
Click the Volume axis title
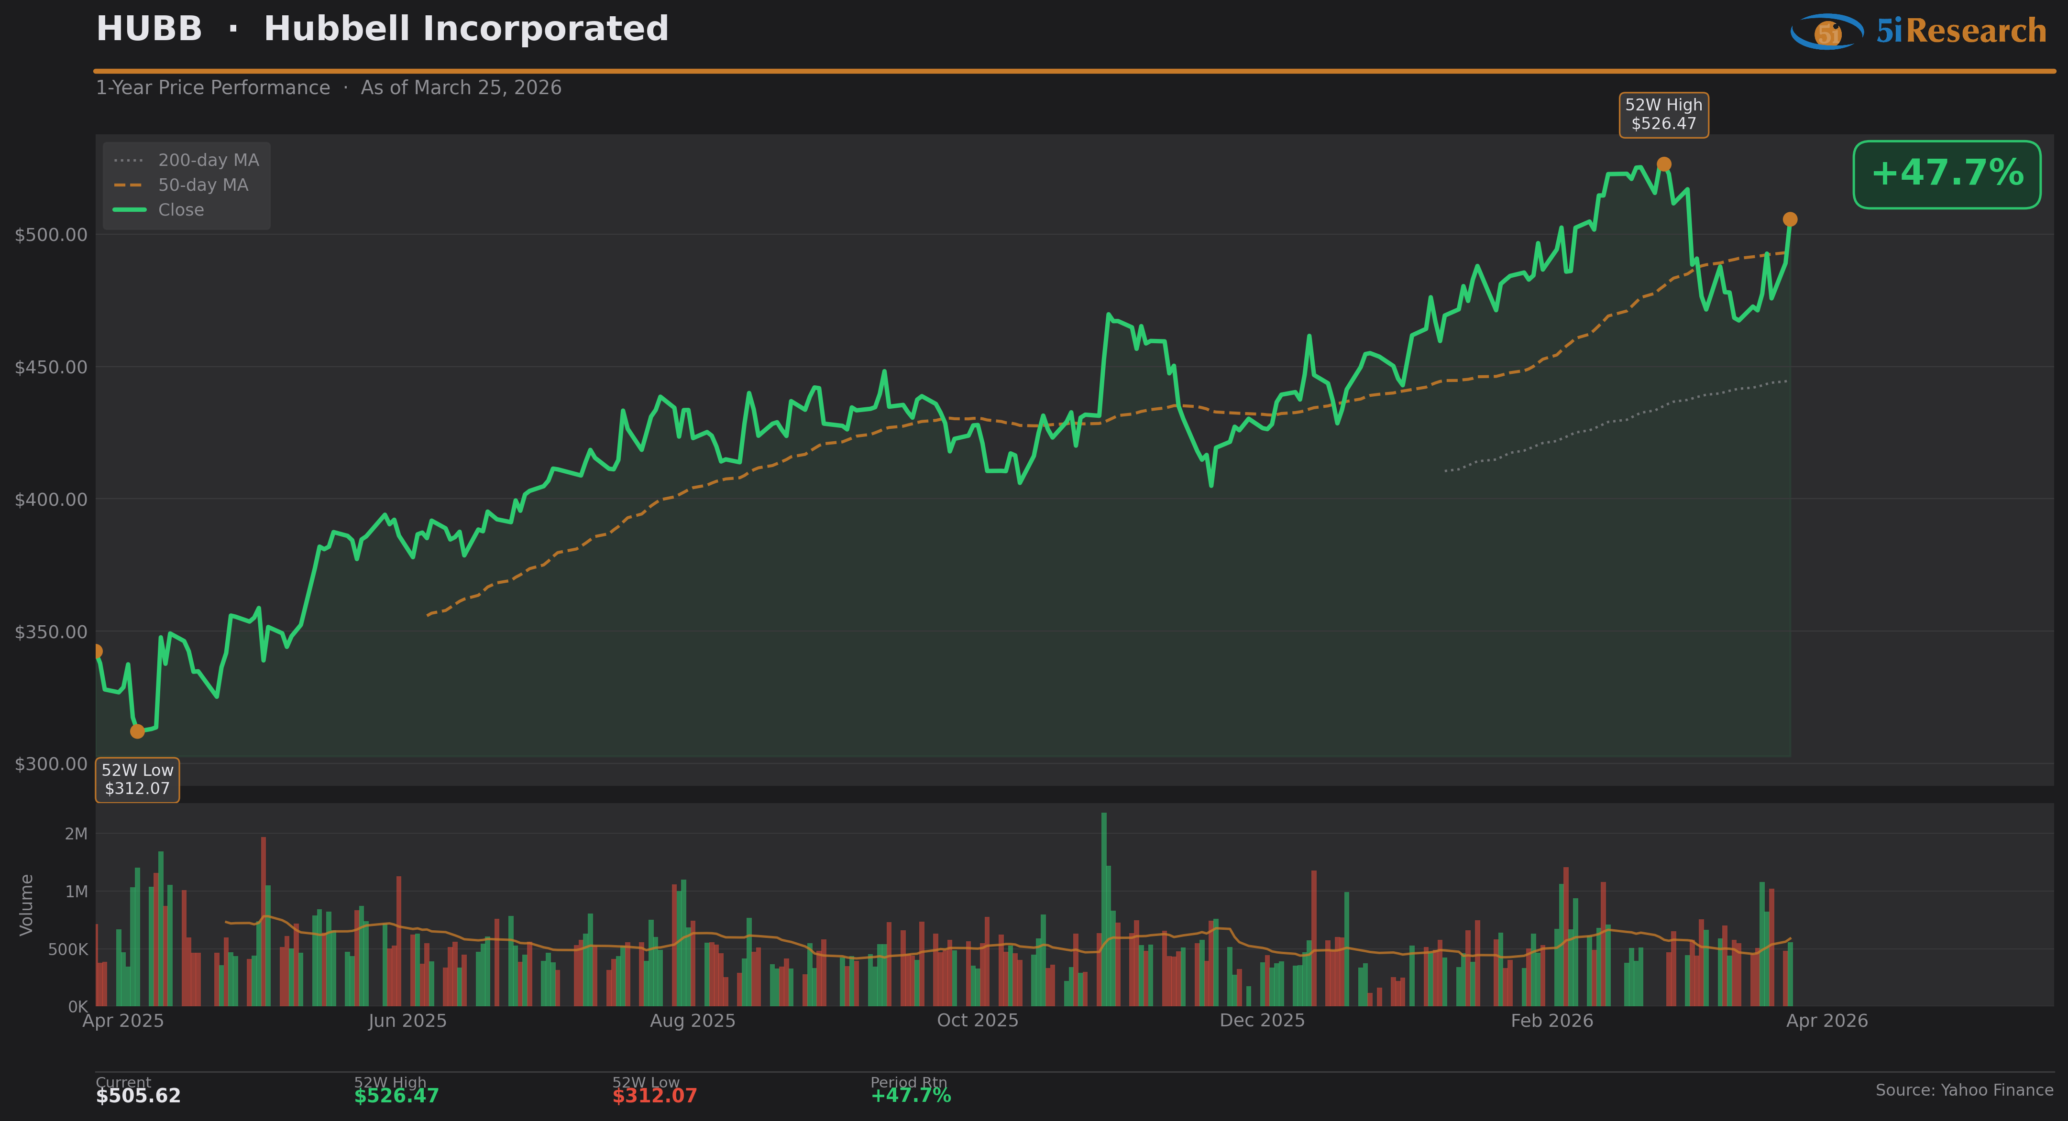coord(26,904)
